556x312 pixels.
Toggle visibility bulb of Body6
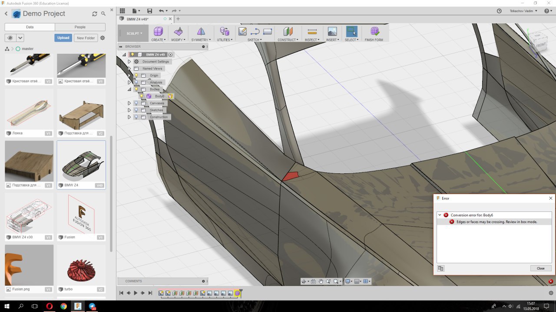[142, 96]
